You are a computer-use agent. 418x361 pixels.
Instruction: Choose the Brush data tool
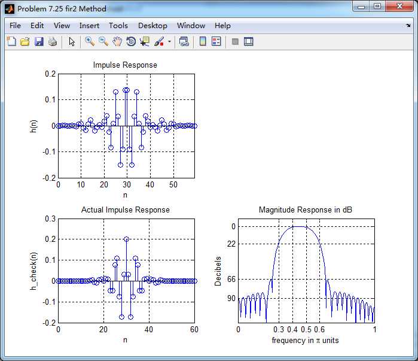pyautogui.click(x=159, y=42)
